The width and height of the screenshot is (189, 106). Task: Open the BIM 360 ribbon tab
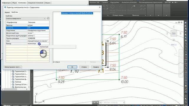[x=168, y=2]
